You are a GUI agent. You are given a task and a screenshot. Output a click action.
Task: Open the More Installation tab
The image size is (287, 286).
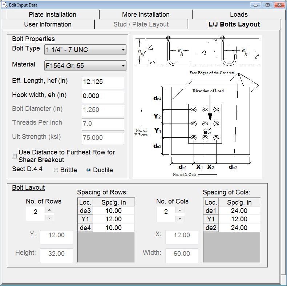146,15
